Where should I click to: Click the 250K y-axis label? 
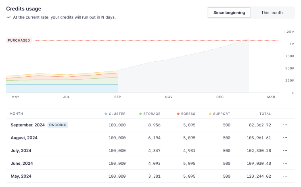[290, 80]
